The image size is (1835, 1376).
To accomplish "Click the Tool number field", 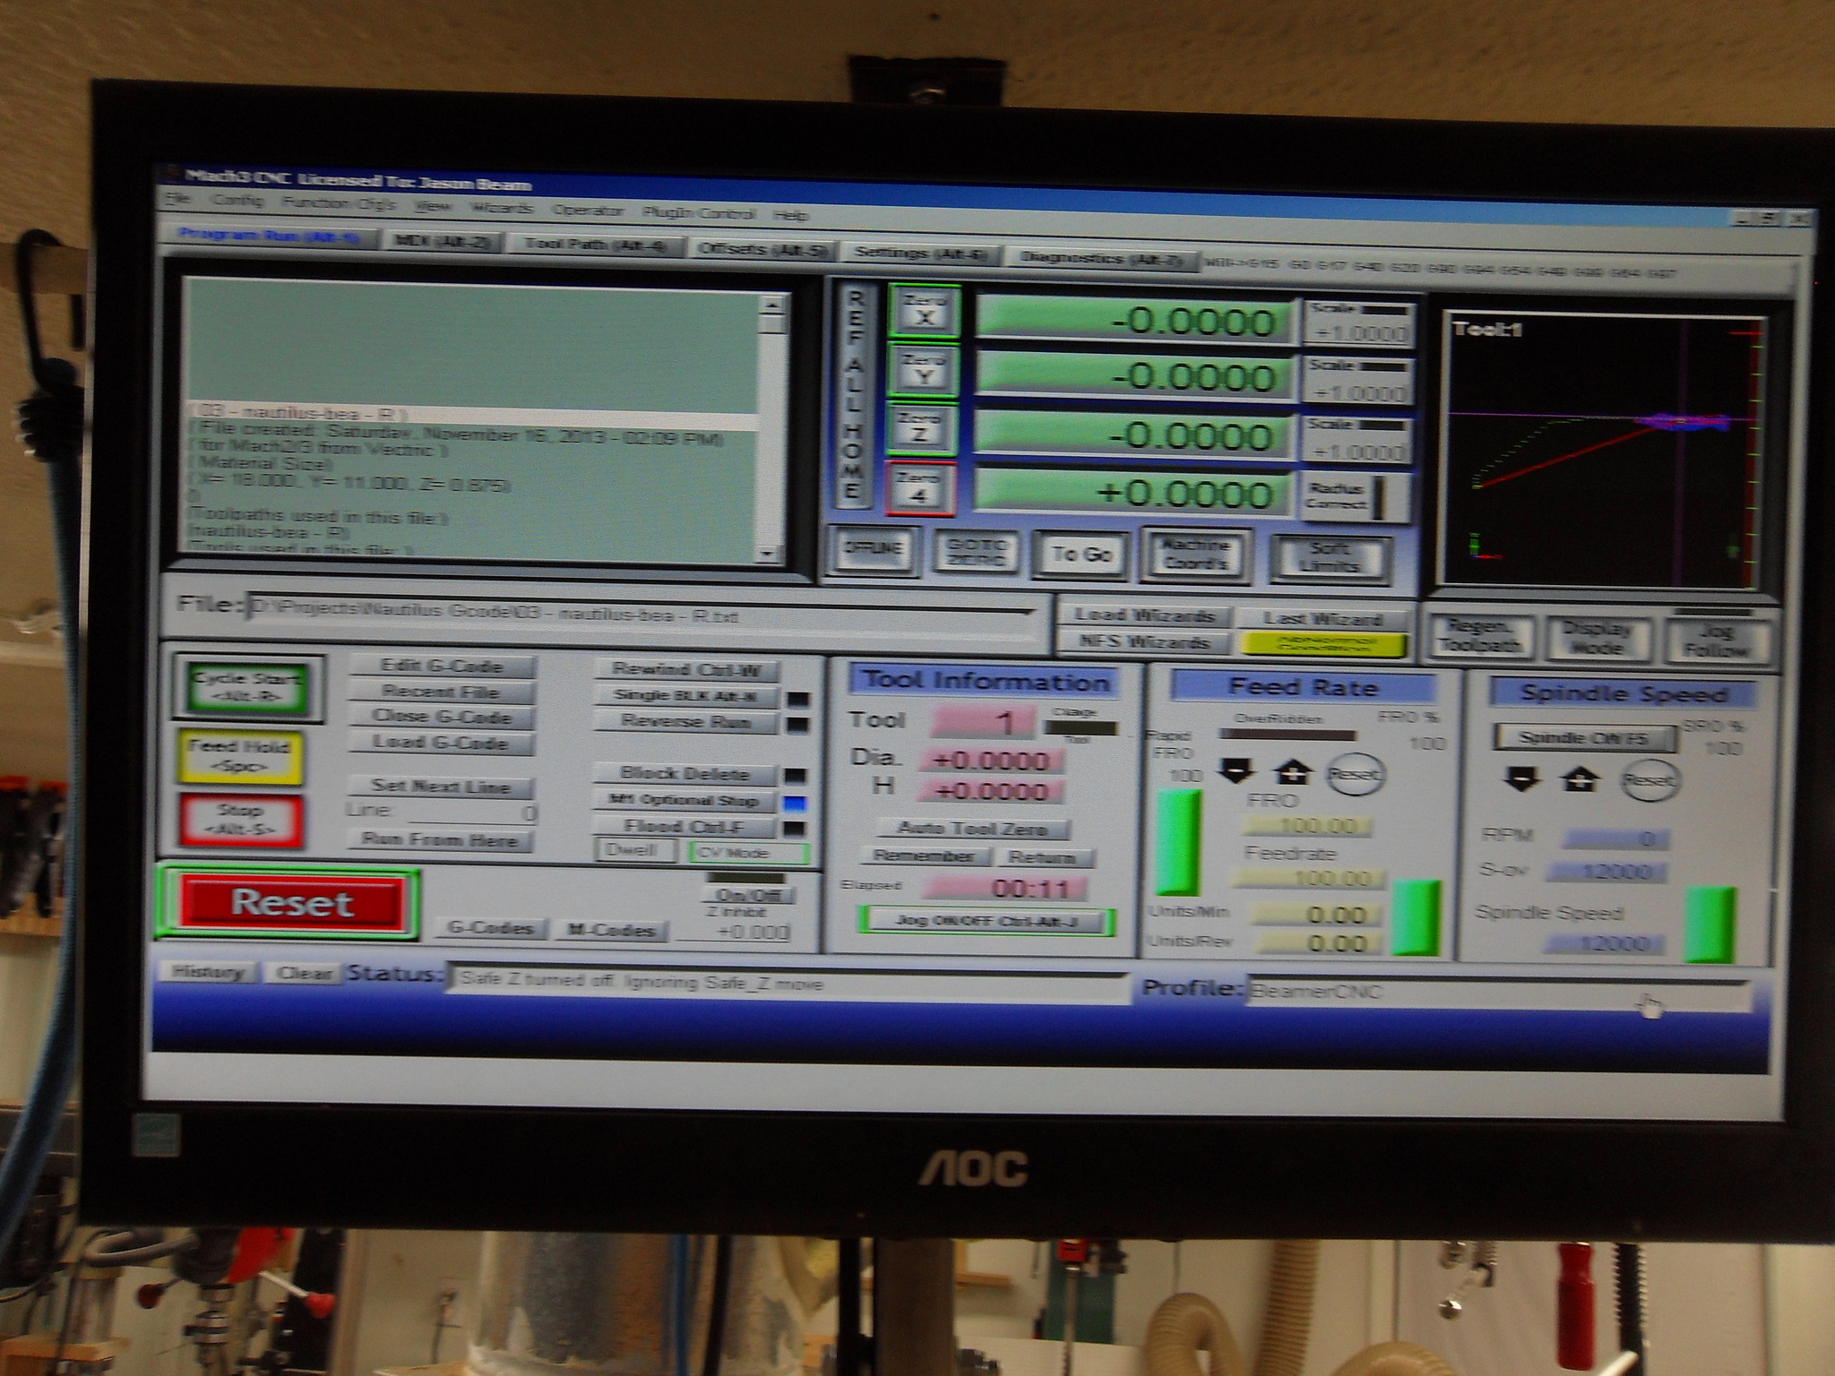I will coord(983,722).
